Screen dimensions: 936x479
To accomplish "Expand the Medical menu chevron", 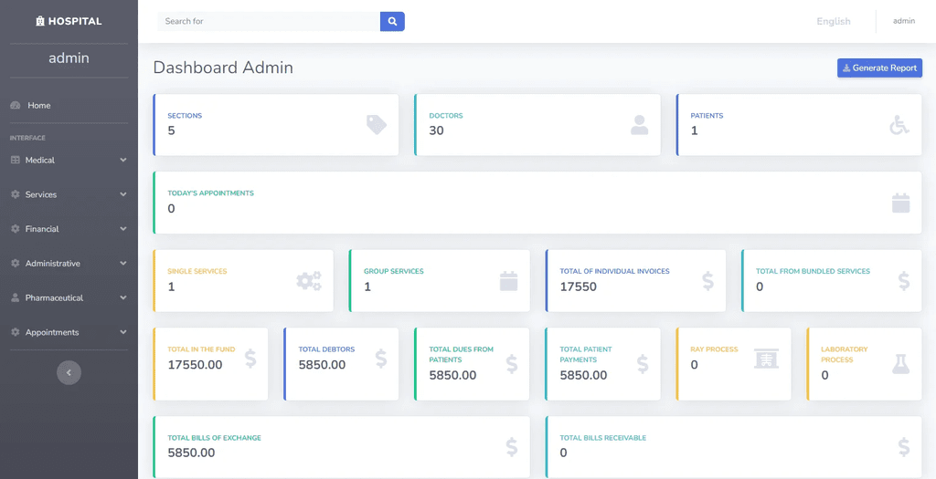I will pos(123,161).
